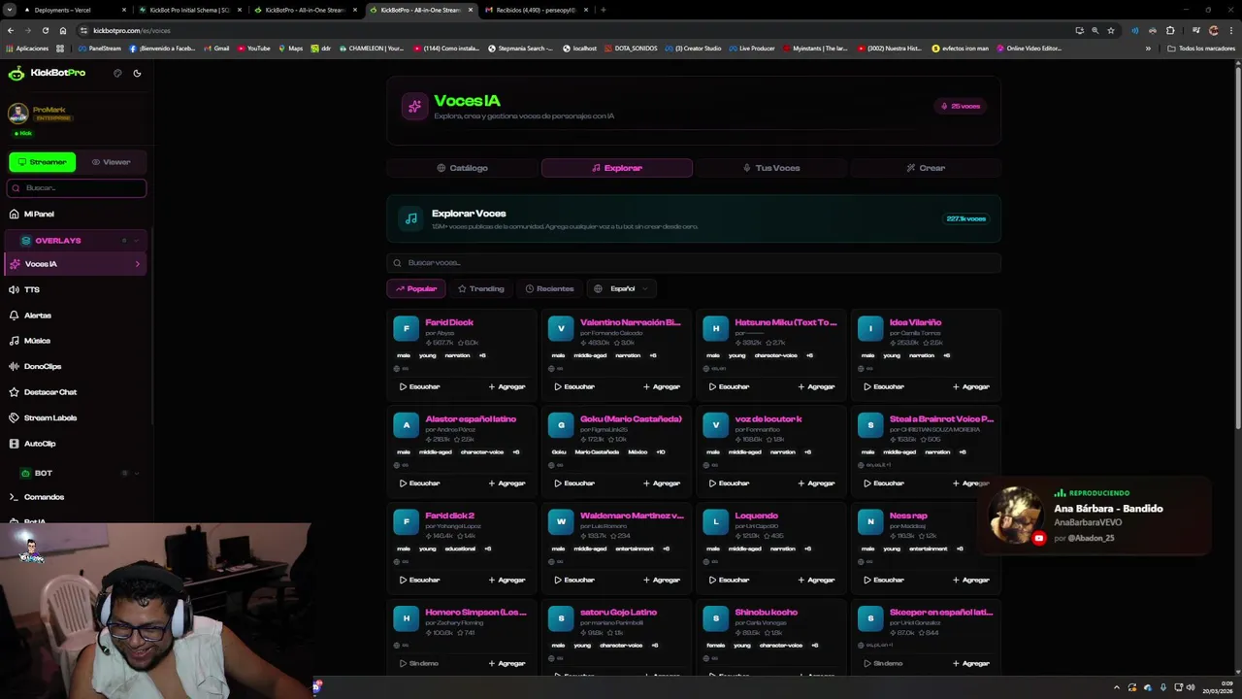Add the Idea Vilariño voice
This screenshot has width=1242, height=699.
point(970,386)
